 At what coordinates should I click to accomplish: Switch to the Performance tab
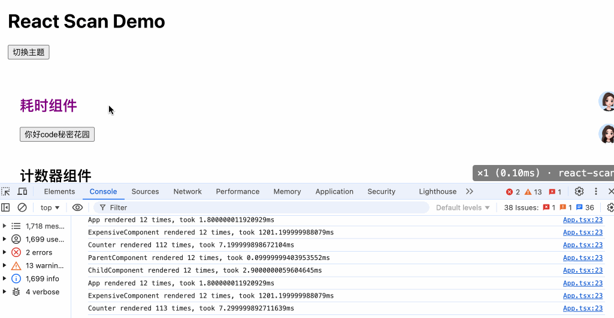(238, 191)
